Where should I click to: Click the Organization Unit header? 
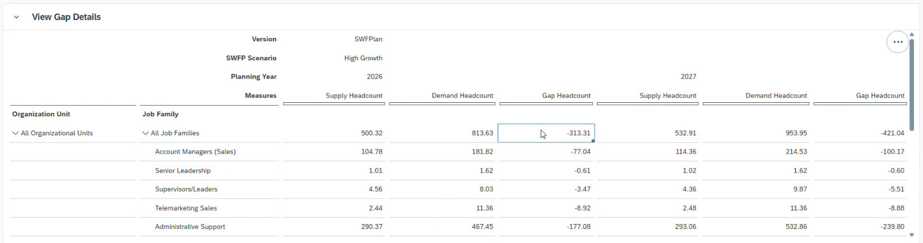[41, 114]
